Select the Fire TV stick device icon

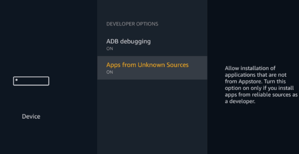tap(31, 81)
